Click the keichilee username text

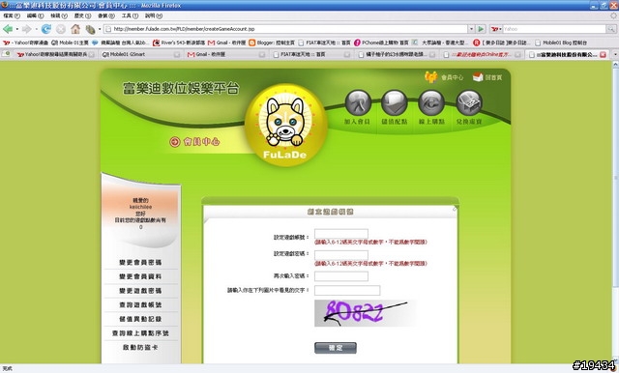[x=140, y=207]
